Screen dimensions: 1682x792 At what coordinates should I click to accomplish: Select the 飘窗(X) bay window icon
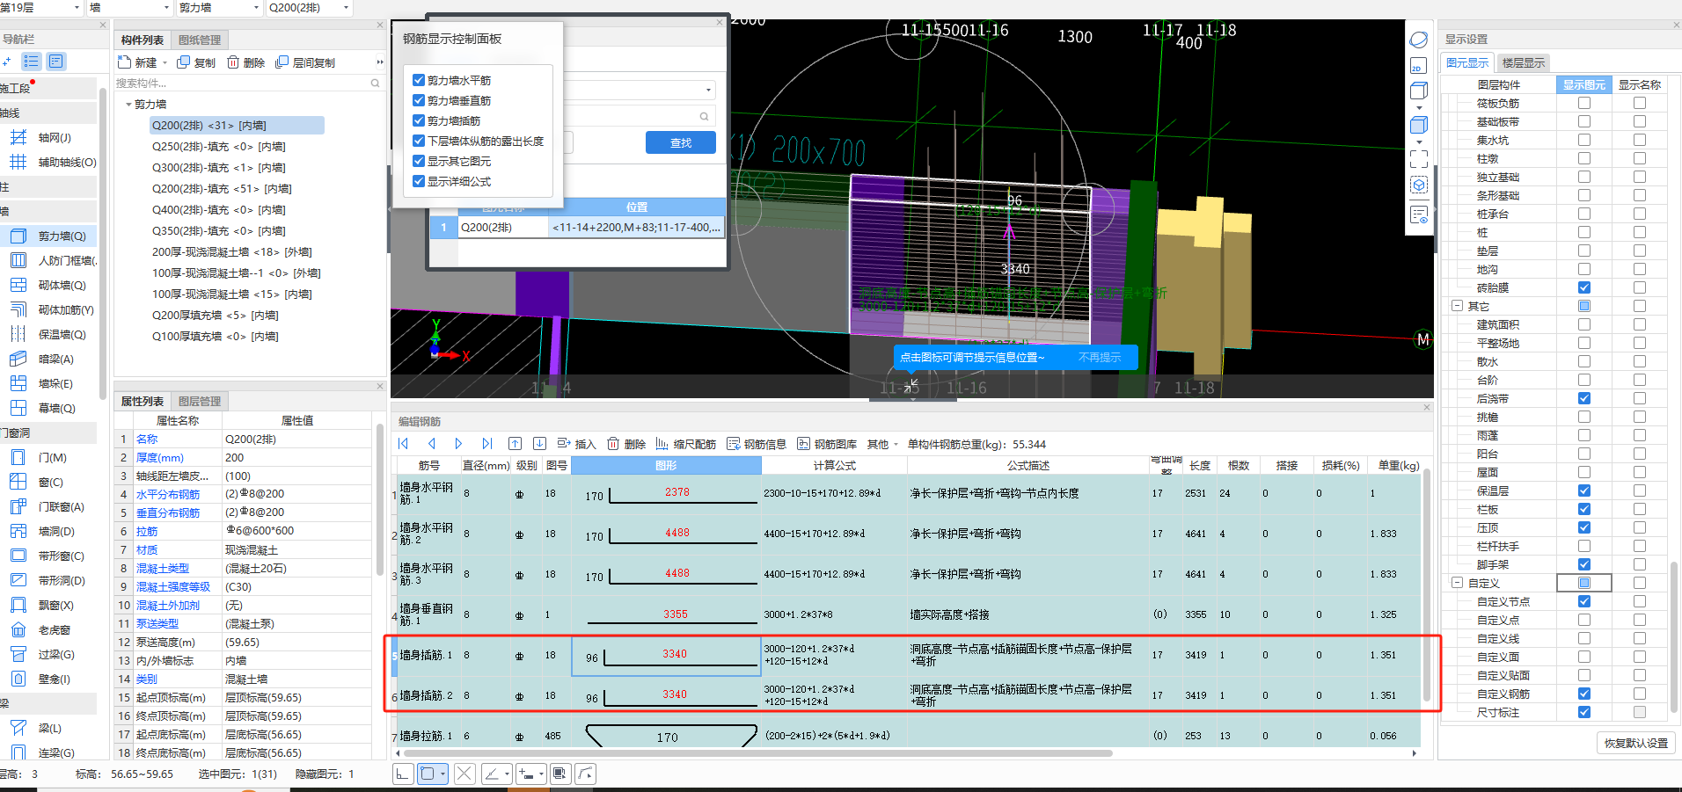(x=18, y=606)
